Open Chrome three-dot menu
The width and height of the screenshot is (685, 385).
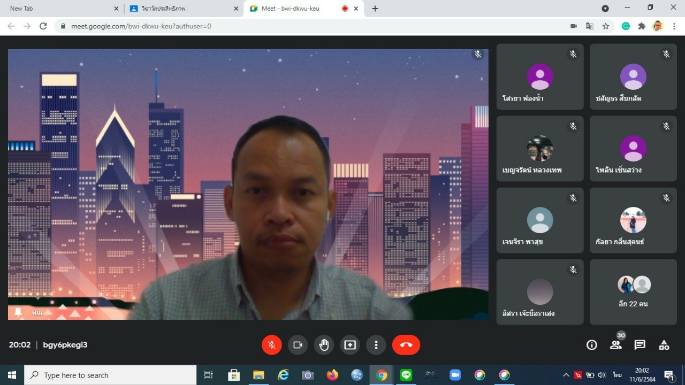(x=674, y=26)
